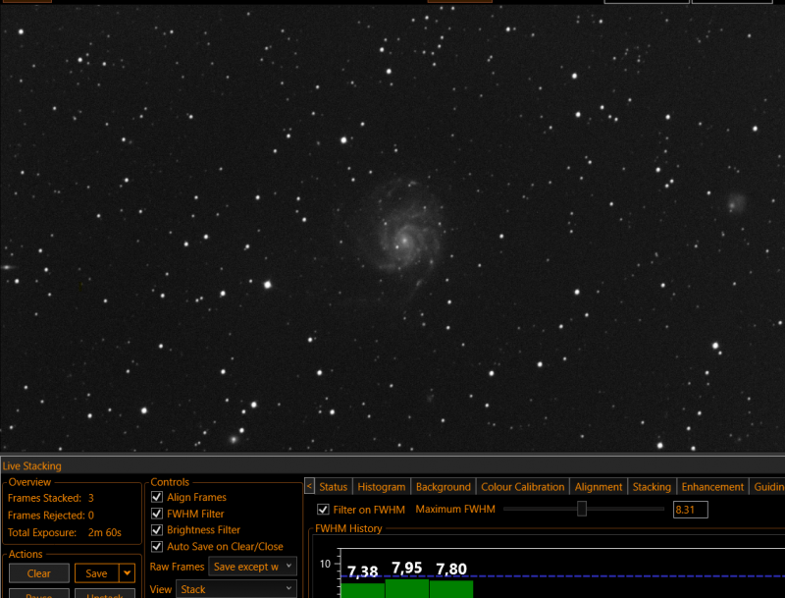Open the Histogram tab
Viewport: 785px width, 598px height.
(x=381, y=487)
